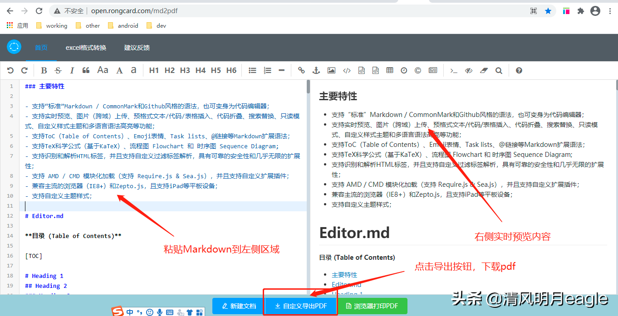Insert a hyperlink
The height and width of the screenshot is (316, 618).
[301, 70]
